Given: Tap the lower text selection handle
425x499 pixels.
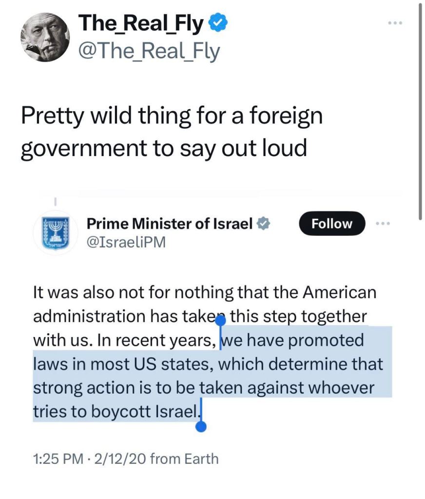Looking at the screenshot, I should (x=201, y=427).
